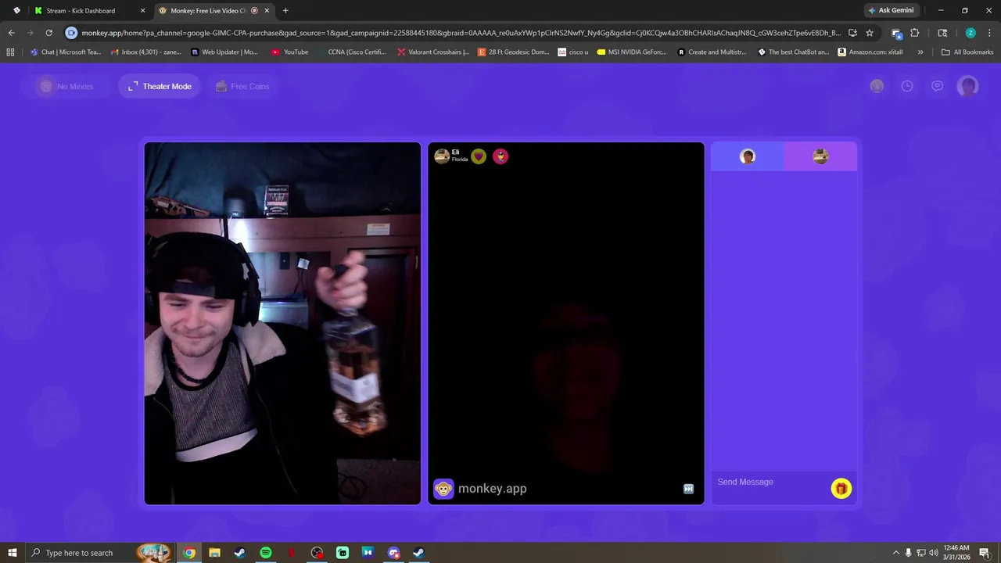Open the cisco u bookmark

[x=573, y=52]
